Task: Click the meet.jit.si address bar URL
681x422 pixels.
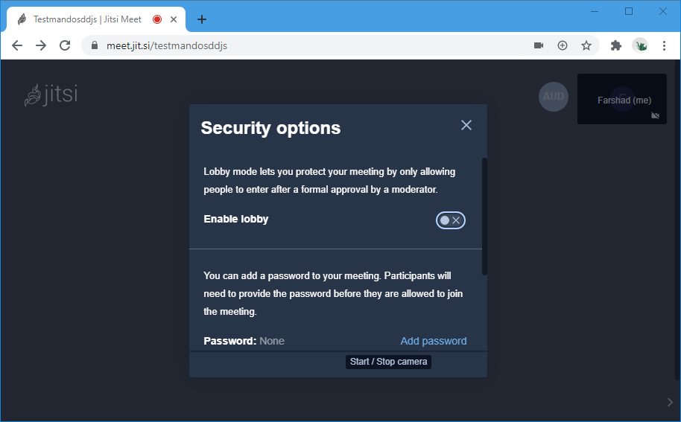Action: pyautogui.click(x=167, y=45)
